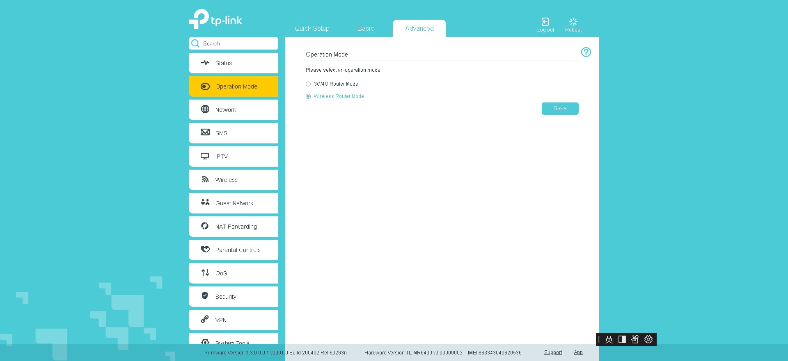Click the 'Operation Mode' heading
The height and width of the screenshot is (361, 788).
(327, 54)
